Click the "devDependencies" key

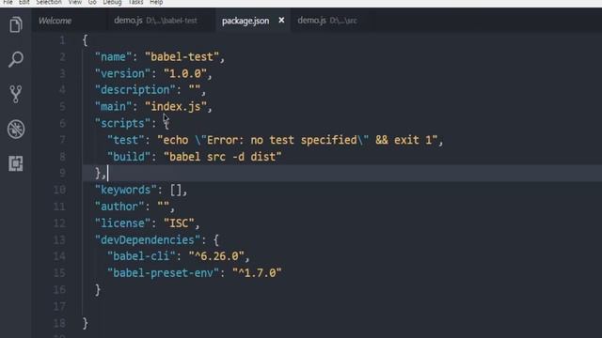pos(148,240)
